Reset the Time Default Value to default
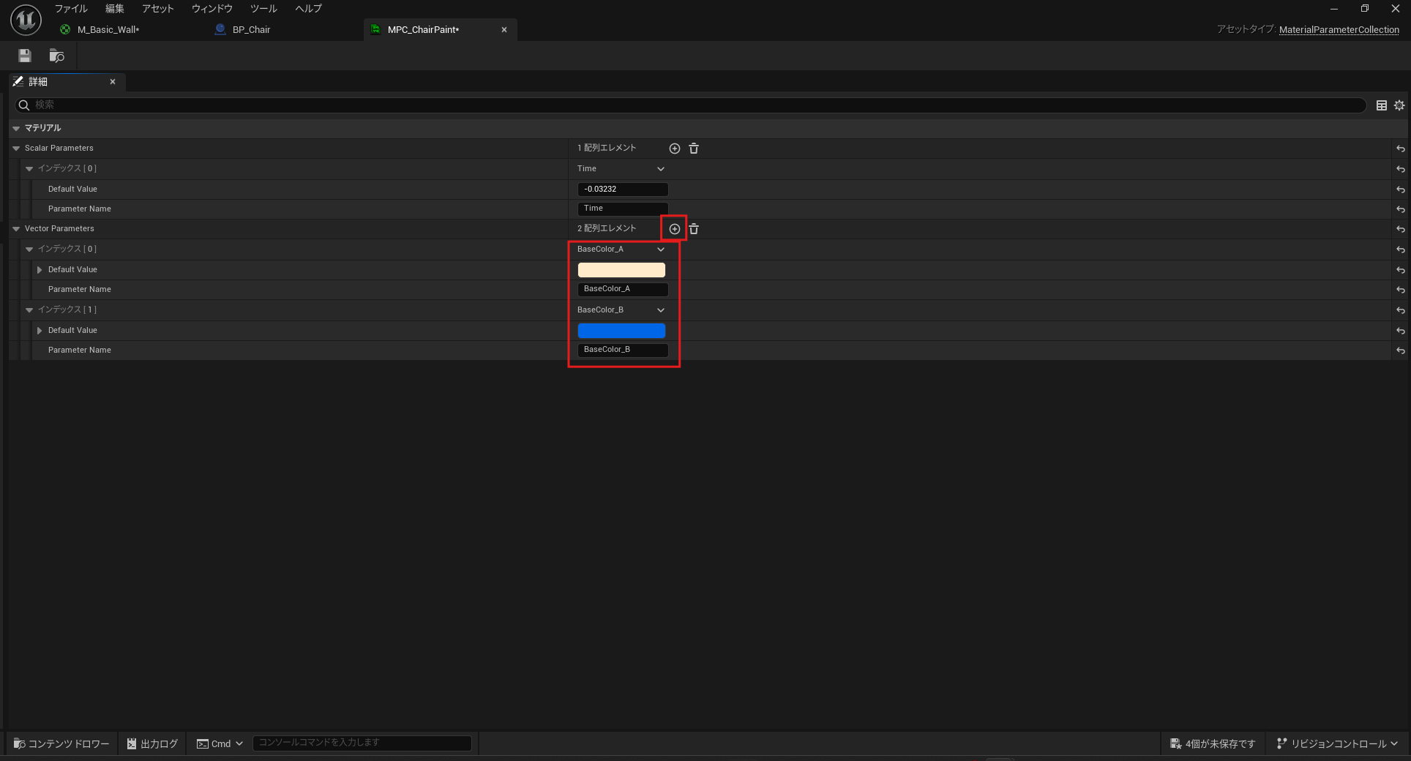1411x761 pixels. click(x=1399, y=190)
